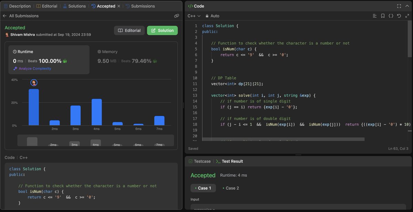Collapse the Code panel with the up chevron

[x=407, y=6]
